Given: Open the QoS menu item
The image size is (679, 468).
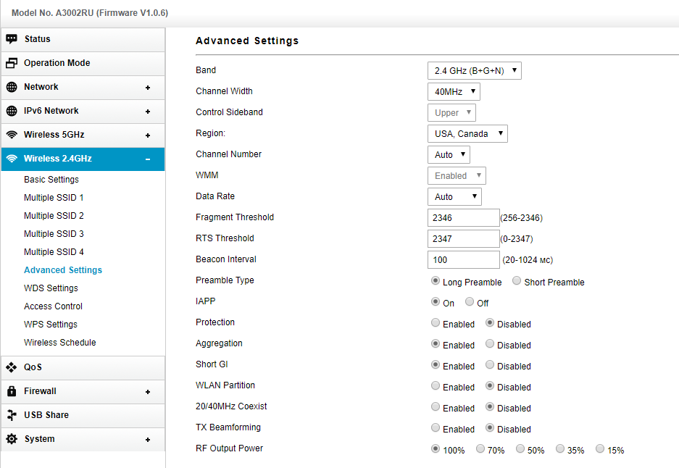Looking at the screenshot, I should click(83, 367).
